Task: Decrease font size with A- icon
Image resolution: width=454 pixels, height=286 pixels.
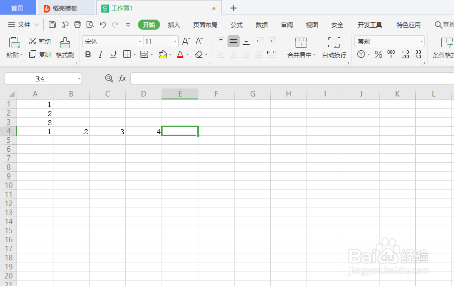Action: pyautogui.click(x=199, y=41)
